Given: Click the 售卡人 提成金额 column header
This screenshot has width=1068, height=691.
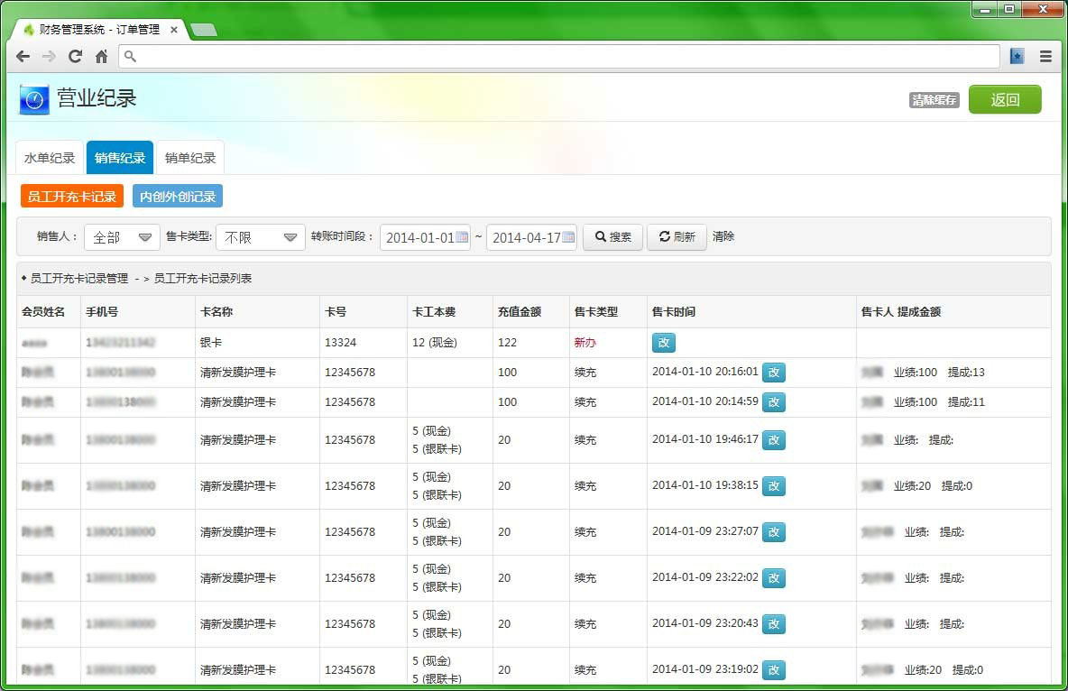Looking at the screenshot, I should click(x=901, y=312).
